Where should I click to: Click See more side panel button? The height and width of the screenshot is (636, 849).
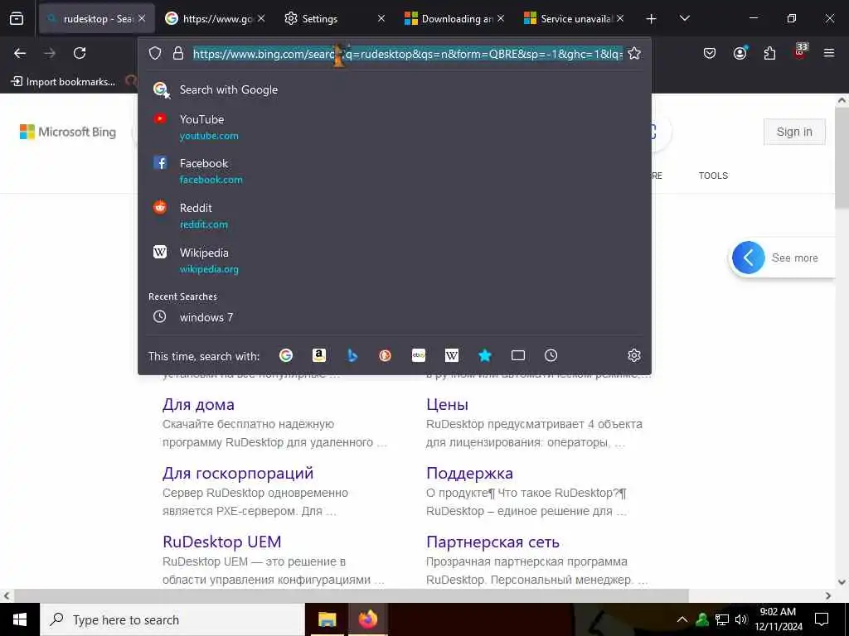(x=782, y=258)
